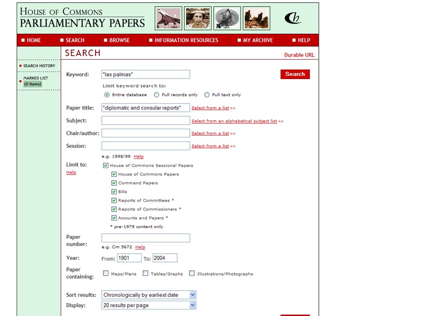The height and width of the screenshot is (316, 421).
Task: Open Help link under Limit to
Action: (x=71, y=172)
